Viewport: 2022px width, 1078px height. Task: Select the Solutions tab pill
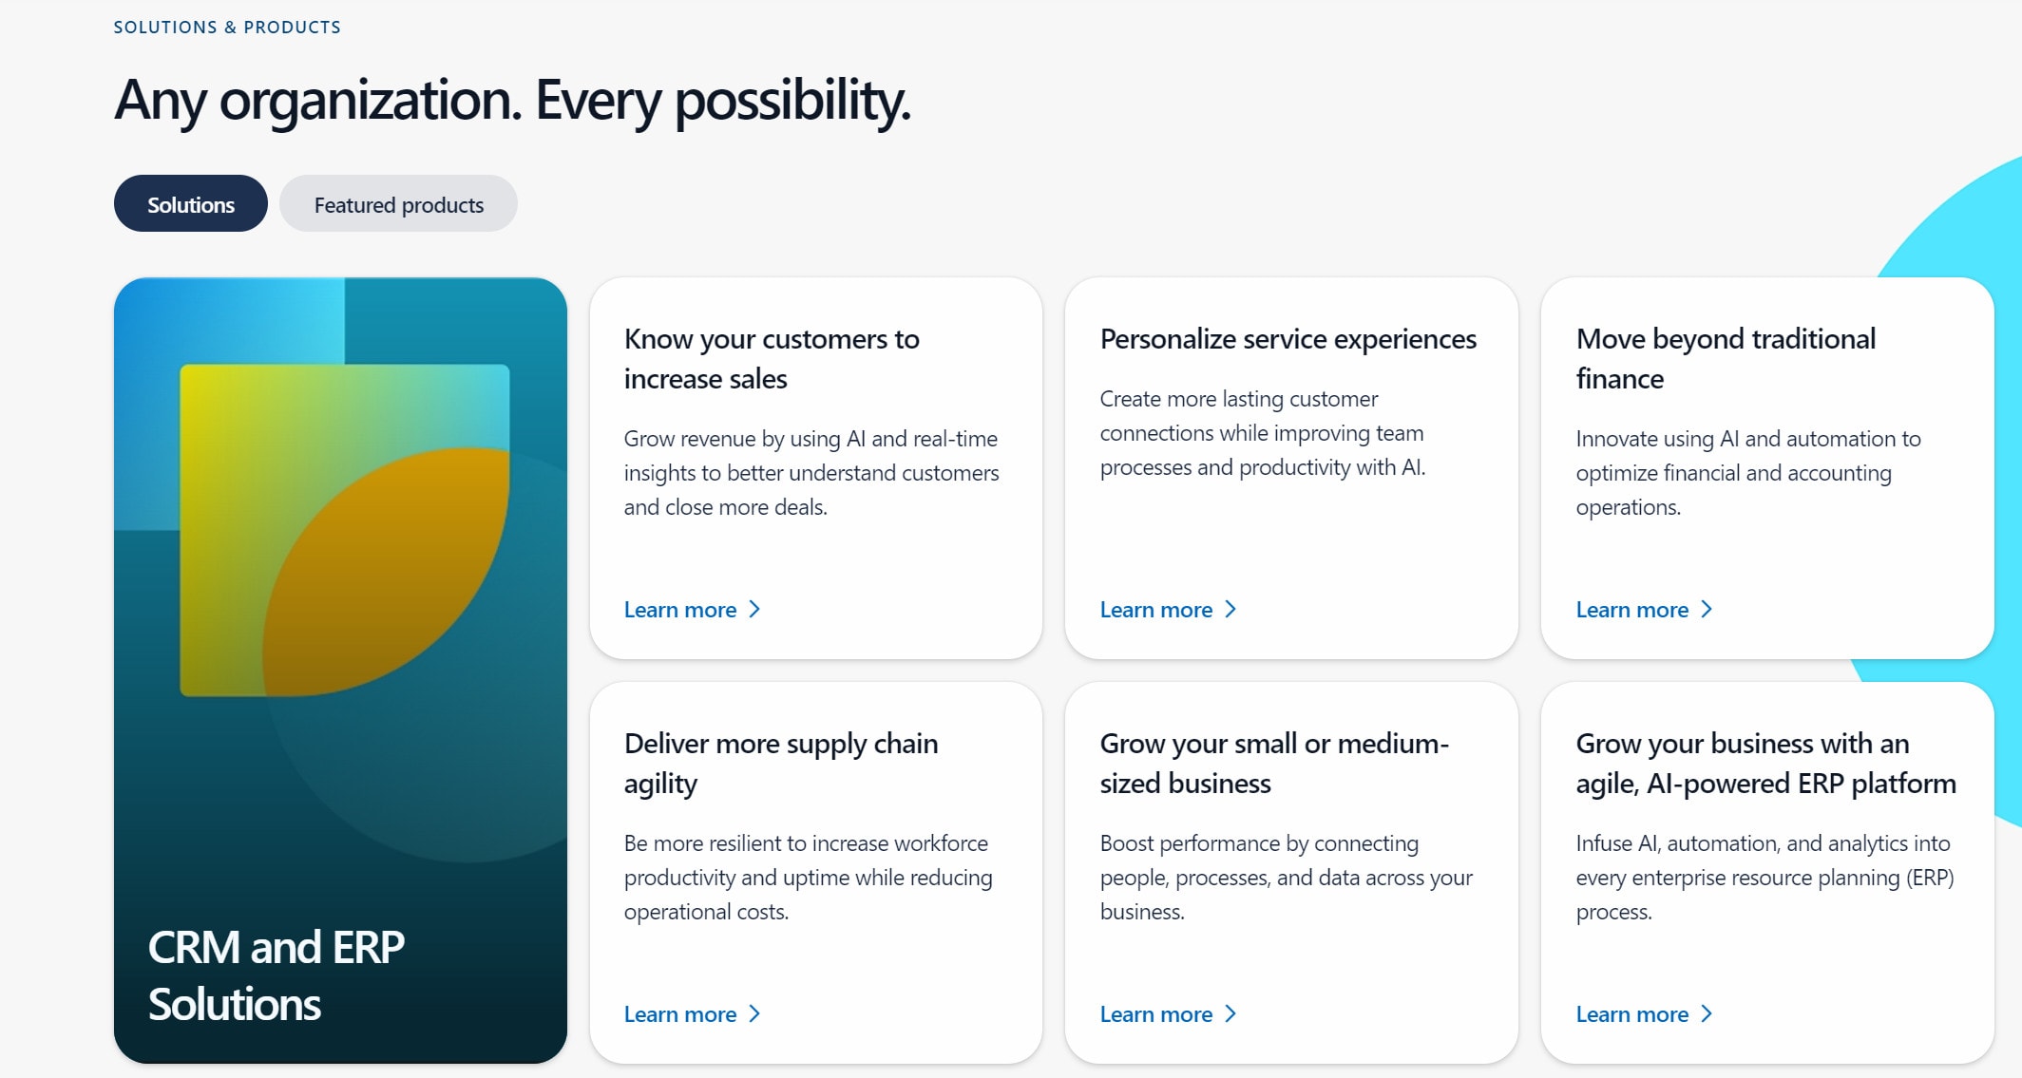coord(190,204)
